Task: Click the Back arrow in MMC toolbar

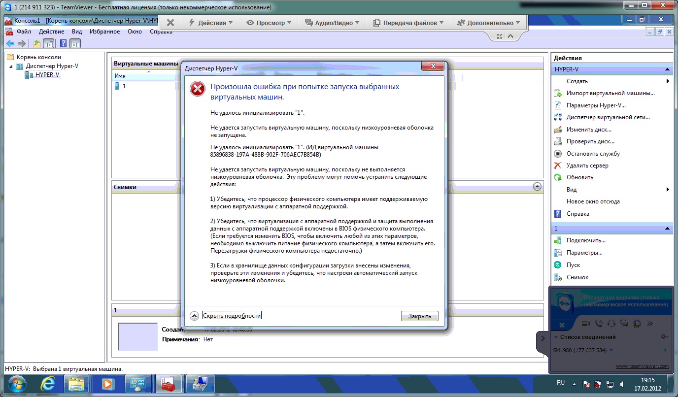Action: point(10,43)
